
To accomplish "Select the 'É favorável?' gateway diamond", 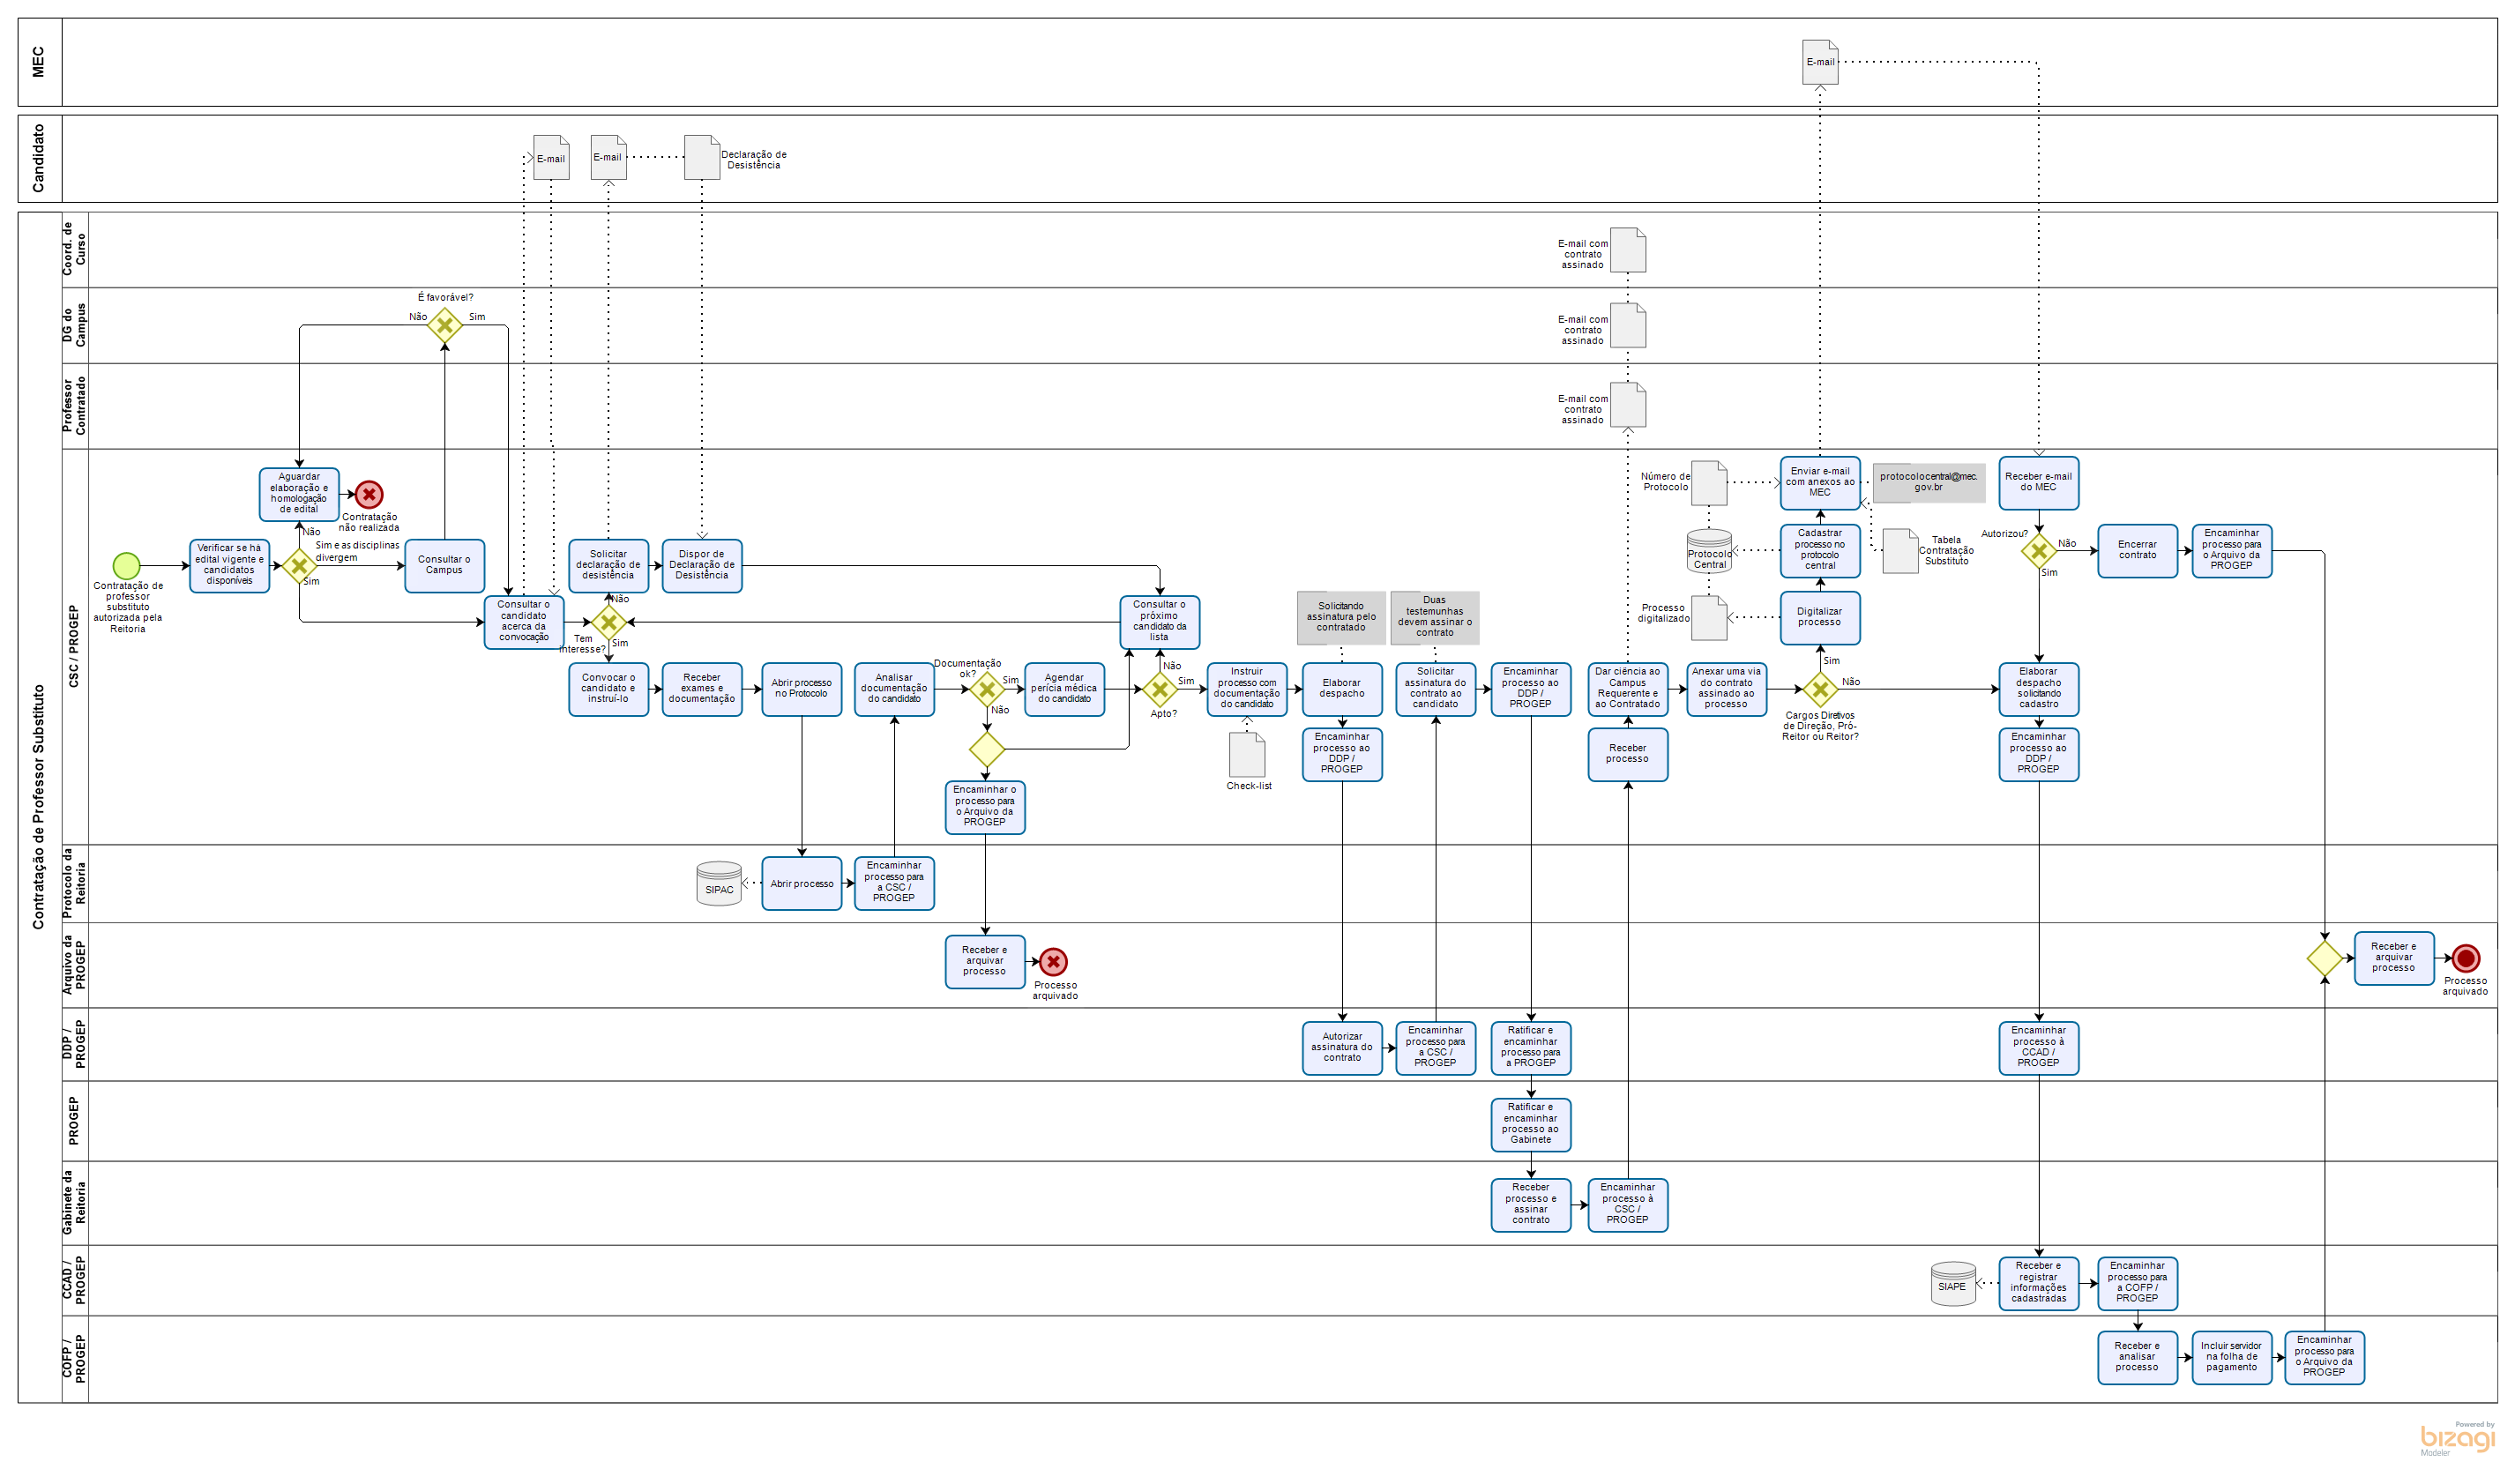I will 444,325.
